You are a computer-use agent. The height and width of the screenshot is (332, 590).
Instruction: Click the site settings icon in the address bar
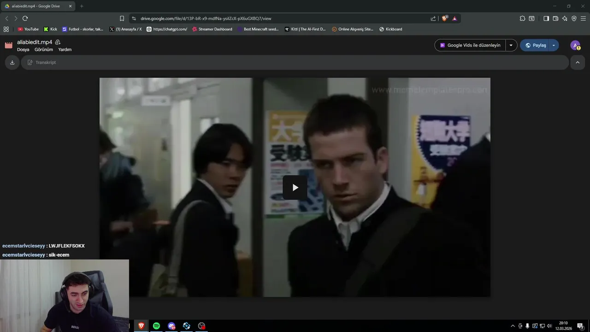coord(134,18)
